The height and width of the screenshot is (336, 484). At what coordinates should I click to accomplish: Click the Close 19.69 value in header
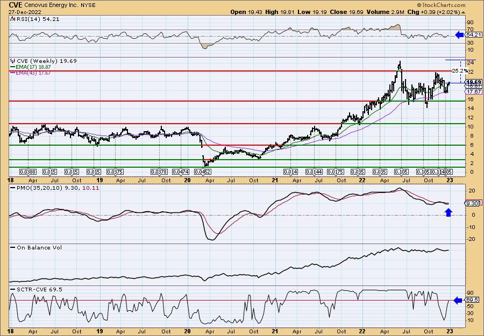pyautogui.click(x=346, y=12)
